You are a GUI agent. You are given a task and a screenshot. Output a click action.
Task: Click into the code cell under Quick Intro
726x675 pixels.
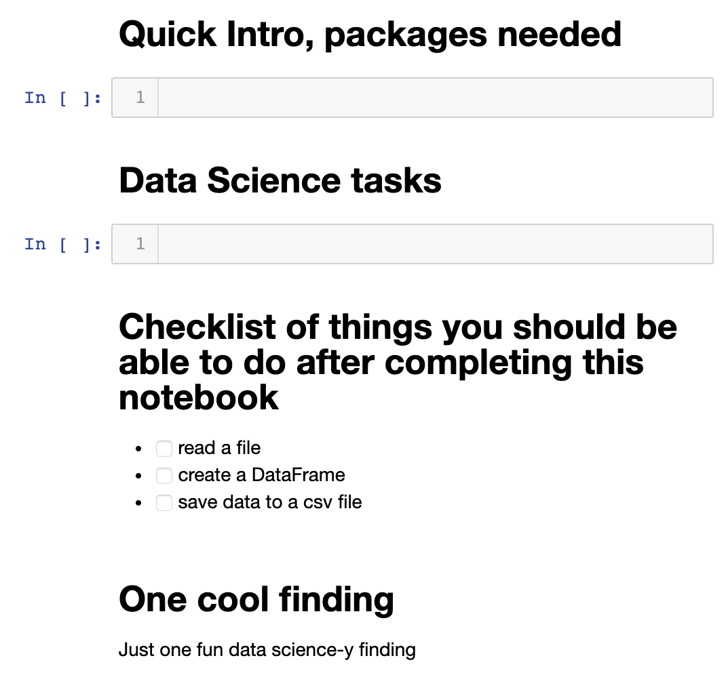(x=434, y=98)
